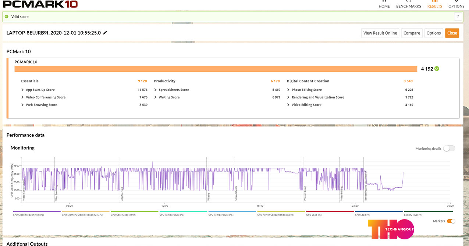Viewport: 469px width, 246px height.
Task: Click the Compare button
Action: tap(412, 33)
